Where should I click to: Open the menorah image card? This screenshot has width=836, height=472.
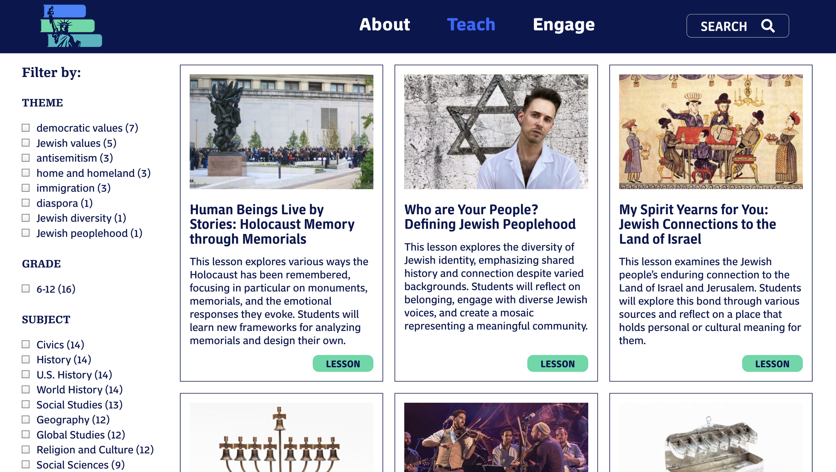(x=281, y=437)
